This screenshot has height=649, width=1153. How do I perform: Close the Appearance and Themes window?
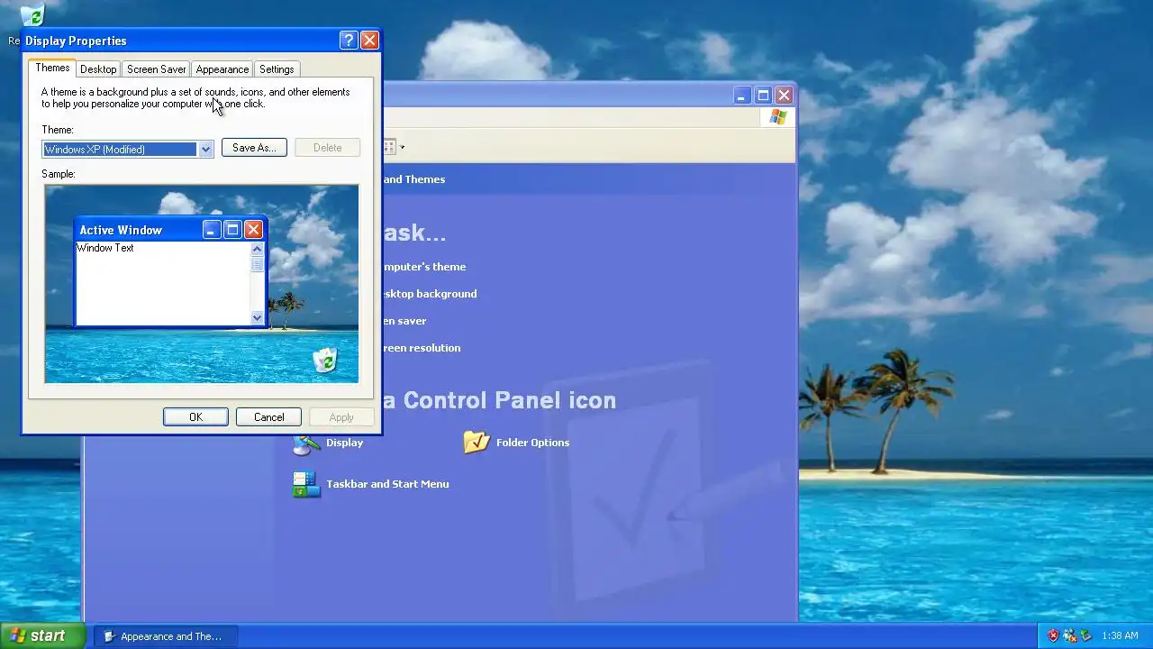point(784,96)
